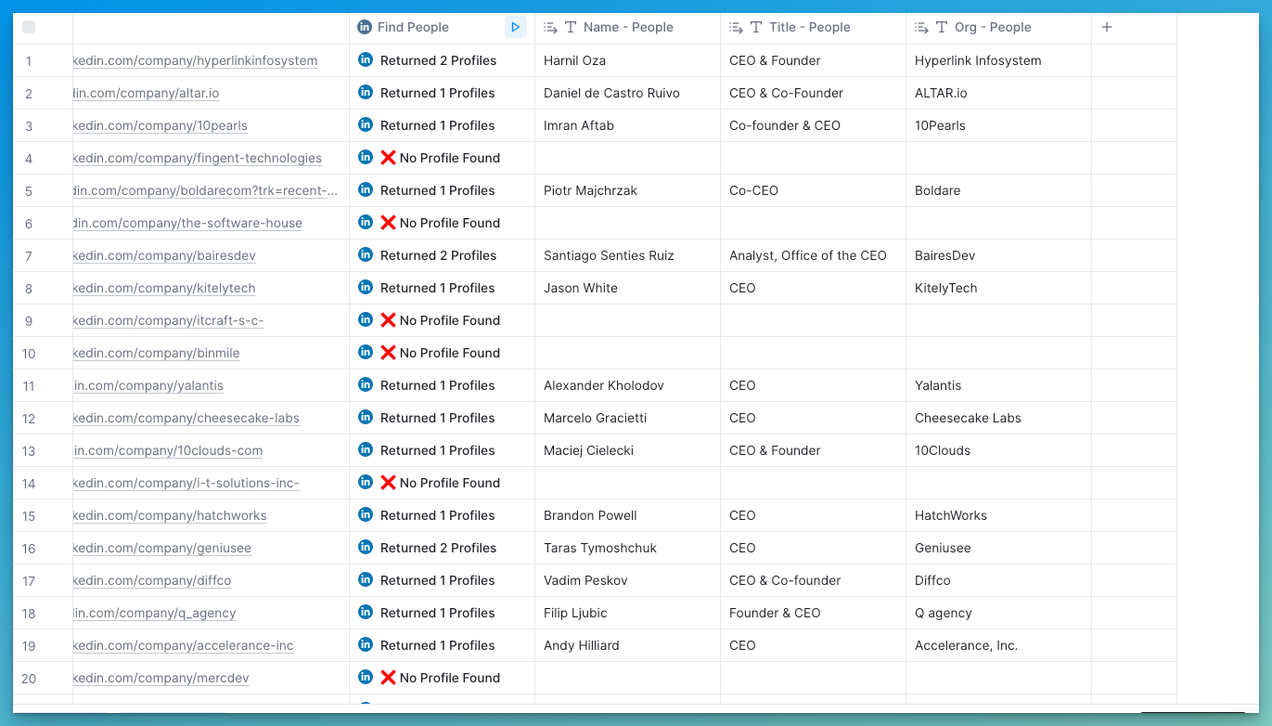This screenshot has height=726, width=1272.
Task: Open the Name - People column header
Action: pos(628,28)
